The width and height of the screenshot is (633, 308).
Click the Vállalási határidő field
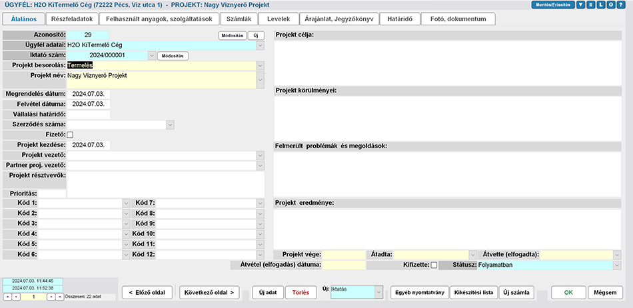[x=89, y=114]
